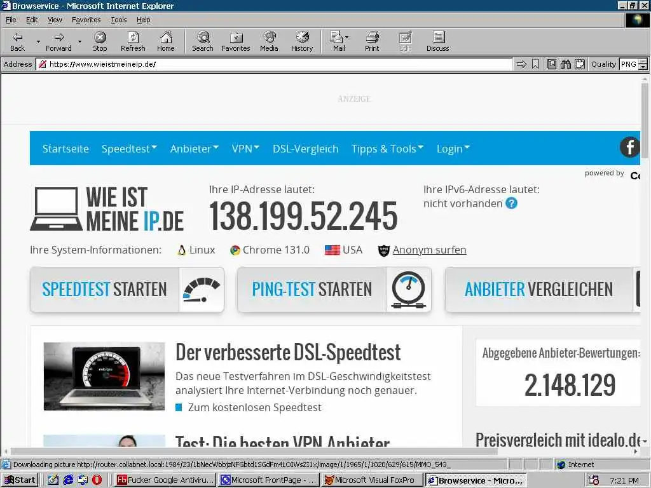Open the Back button history dropdown arrow
This screenshot has width=651, height=488.
click(x=38, y=41)
